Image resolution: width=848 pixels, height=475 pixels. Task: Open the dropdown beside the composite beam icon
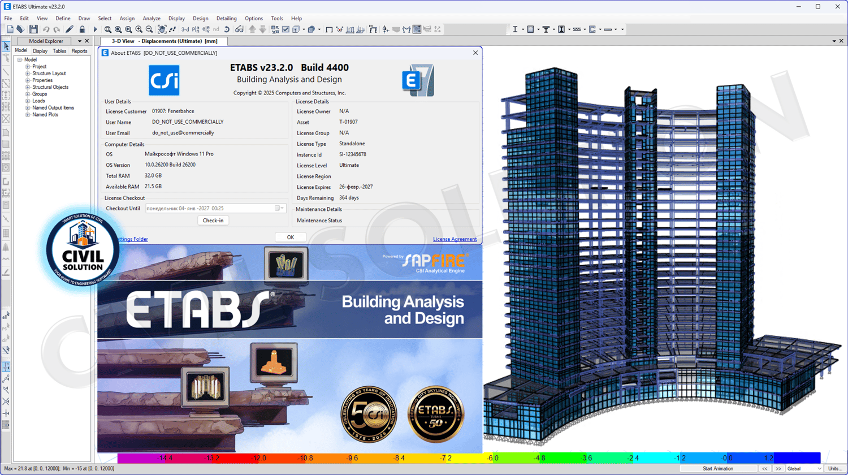[x=553, y=29]
